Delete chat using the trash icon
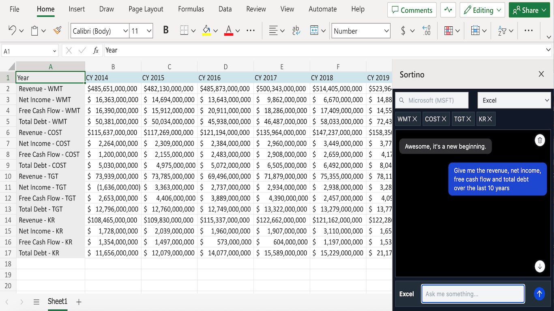The height and width of the screenshot is (311, 554). click(x=540, y=141)
